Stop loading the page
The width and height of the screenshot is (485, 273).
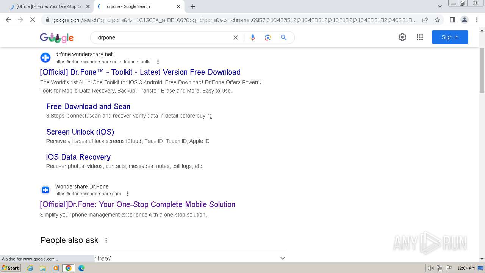pos(33,20)
